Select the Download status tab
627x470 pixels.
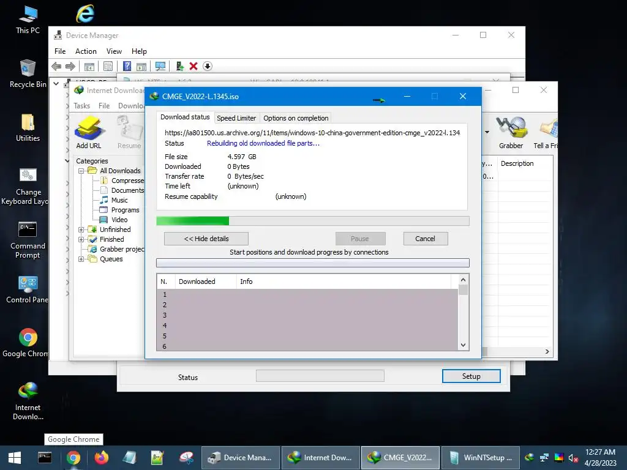(x=185, y=117)
